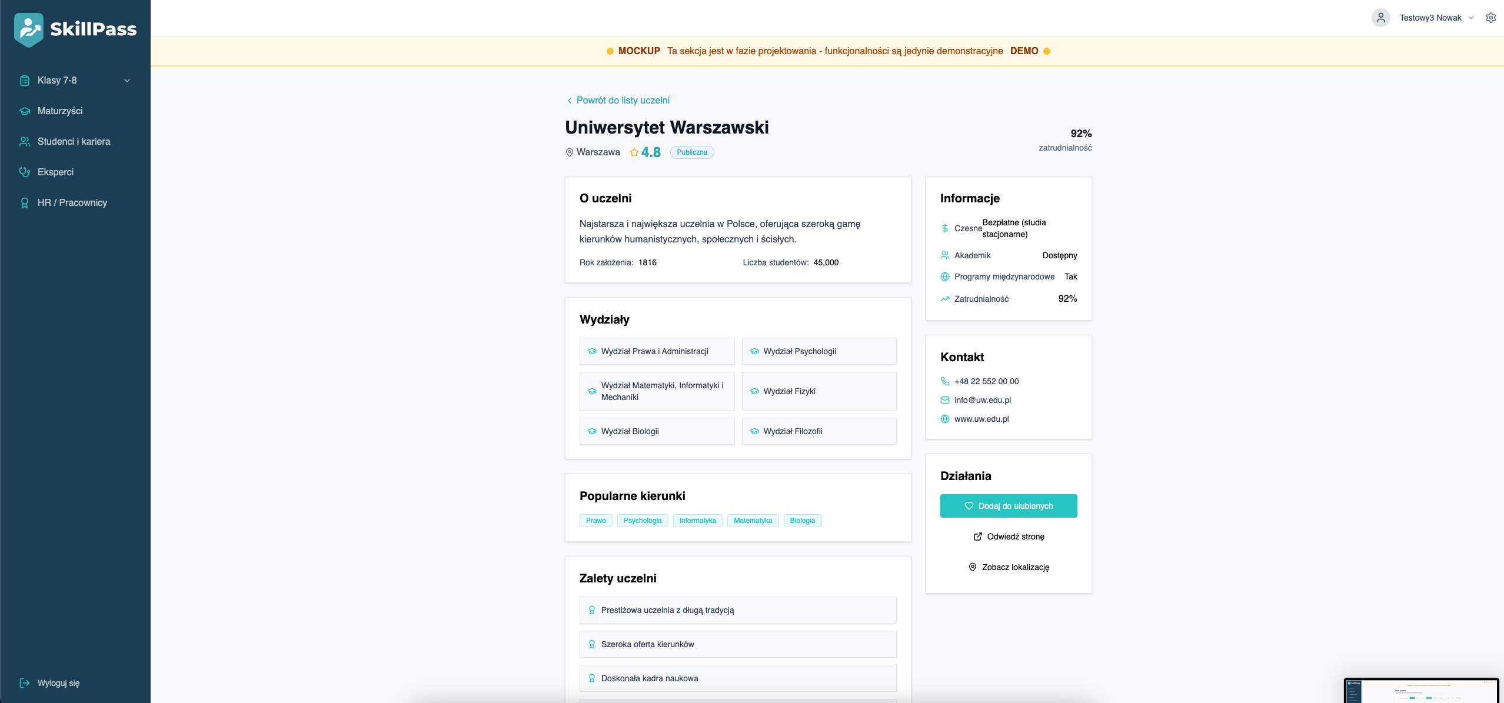Viewport: 1504px width, 703px height.
Task: Select Wydział Prawa i Administracji
Action: 657,351
